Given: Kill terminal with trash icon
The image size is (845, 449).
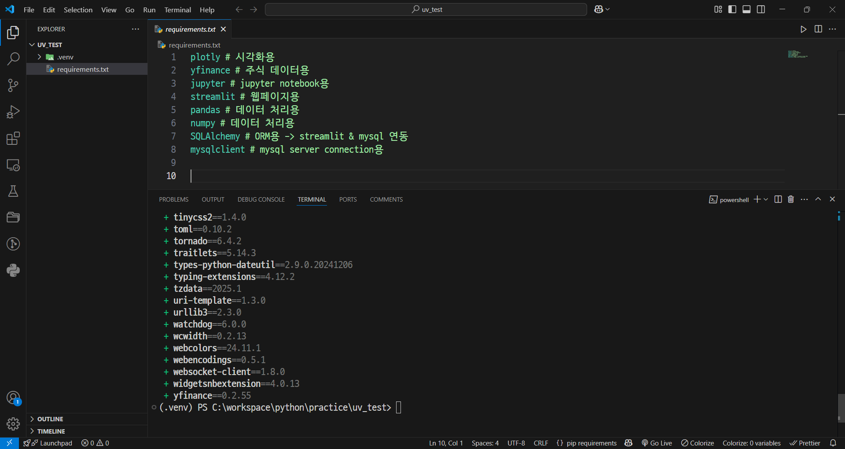Looking at the screenshot, I should click(x=791, y=199).
